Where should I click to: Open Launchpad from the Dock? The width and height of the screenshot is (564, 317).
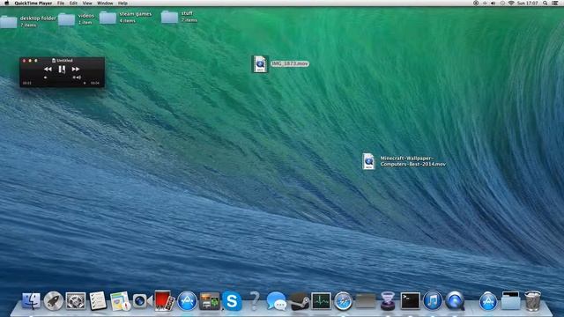pos(54,301)
